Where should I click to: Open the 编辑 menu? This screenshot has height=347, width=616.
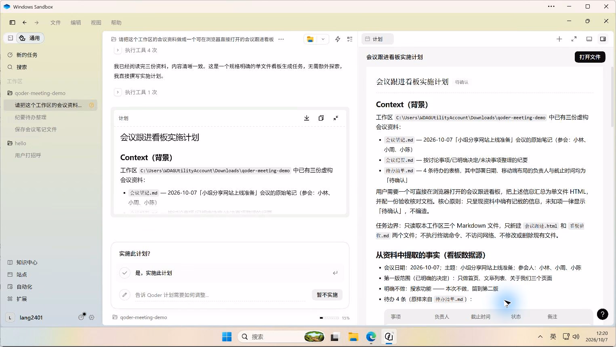76,23
